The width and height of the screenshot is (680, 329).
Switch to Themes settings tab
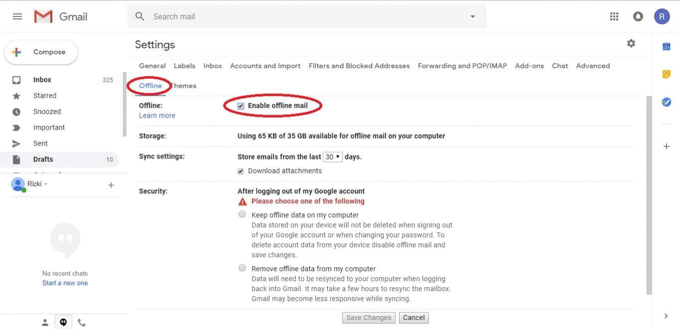[184, 86]
